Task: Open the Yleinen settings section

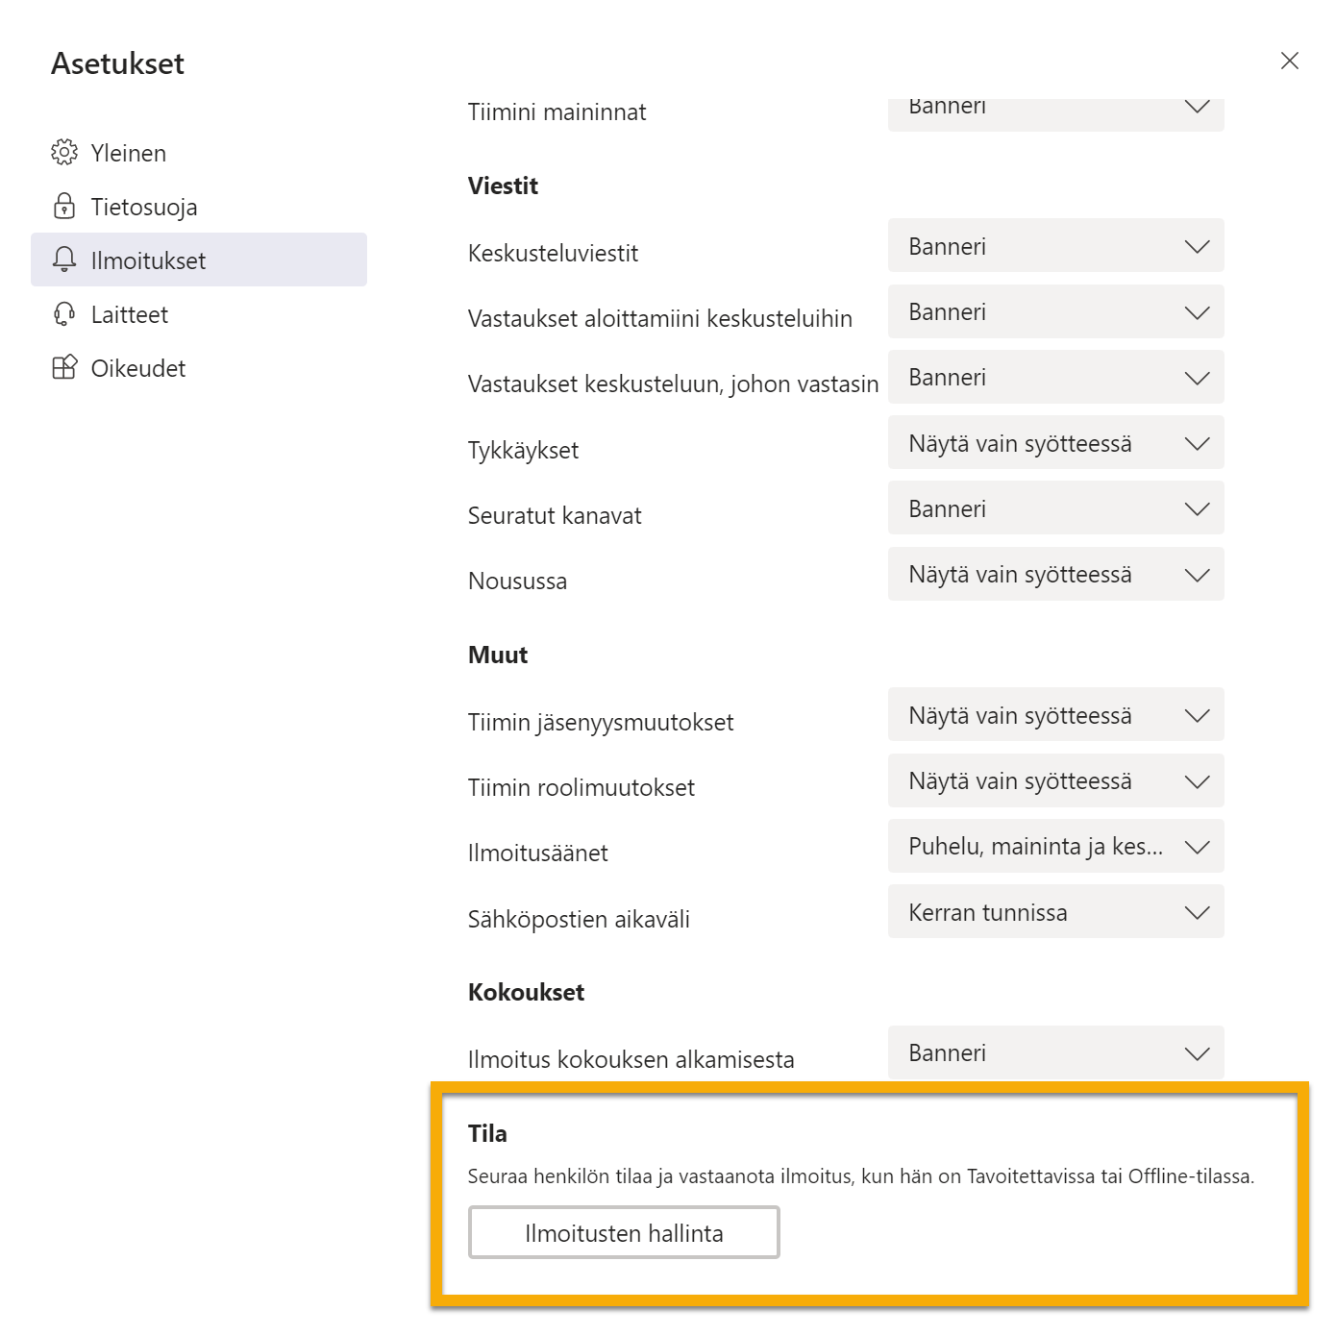Action: pyautogui.click(x=128, y=153)
